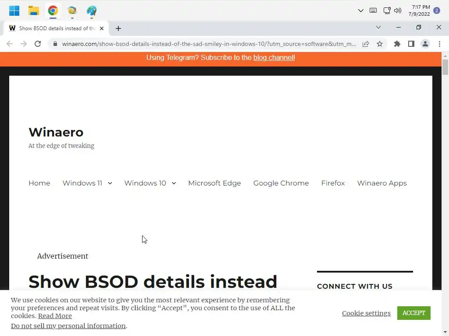This screenshot has height=336, width=449.
Task: Go to the Winaero site title
Action: coord(56,132)
